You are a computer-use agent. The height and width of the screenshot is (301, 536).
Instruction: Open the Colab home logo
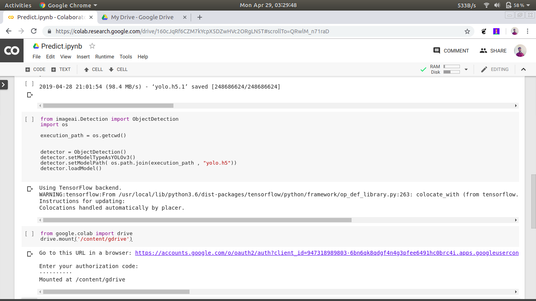click(x=11, y=51)
